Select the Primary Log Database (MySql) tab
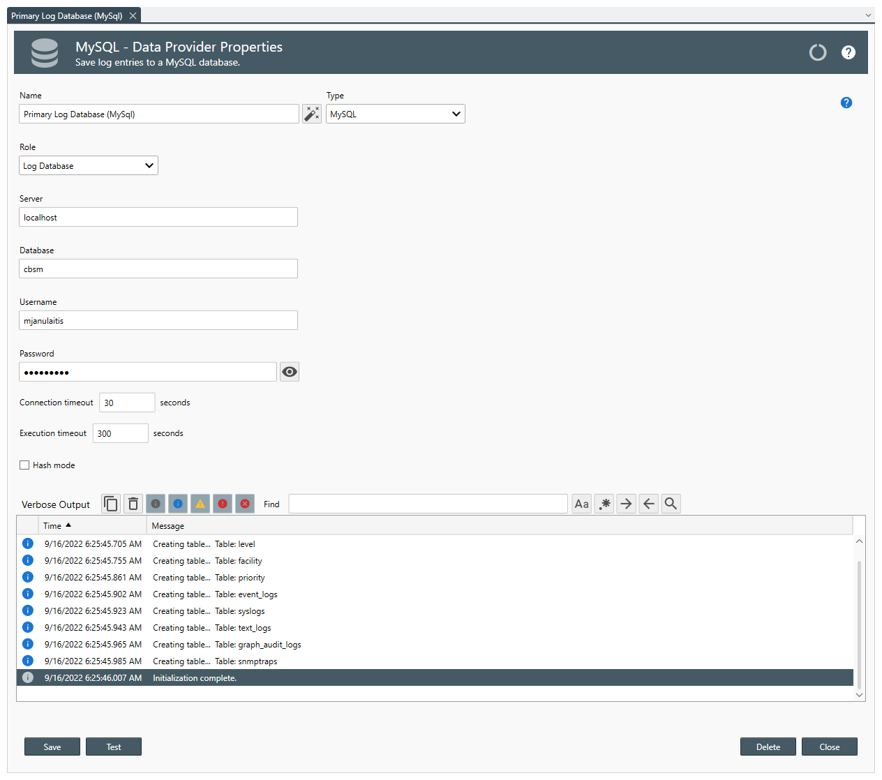The height and width of the screenshot is (780, 882). pos(67,15)
